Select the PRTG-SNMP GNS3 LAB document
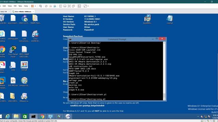This screenshot has height=122, width=218. [x=24, y=52]
